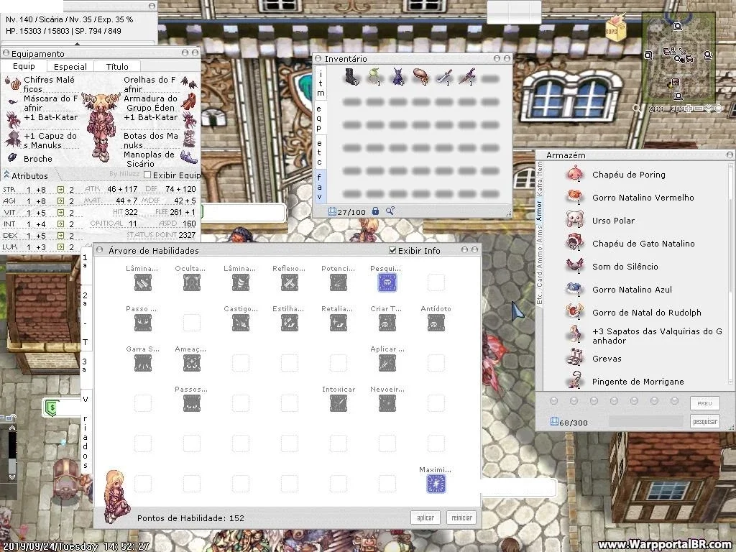Viewport: 736px width, 552px height.
Task: Click the Nevoeir... skill icon
Action: coord(387,403)
